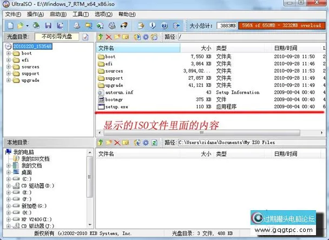Click New Folder icon in ISO image toolbar
Image resolution: width=329 pixels, height=240 pixels.
117,37
